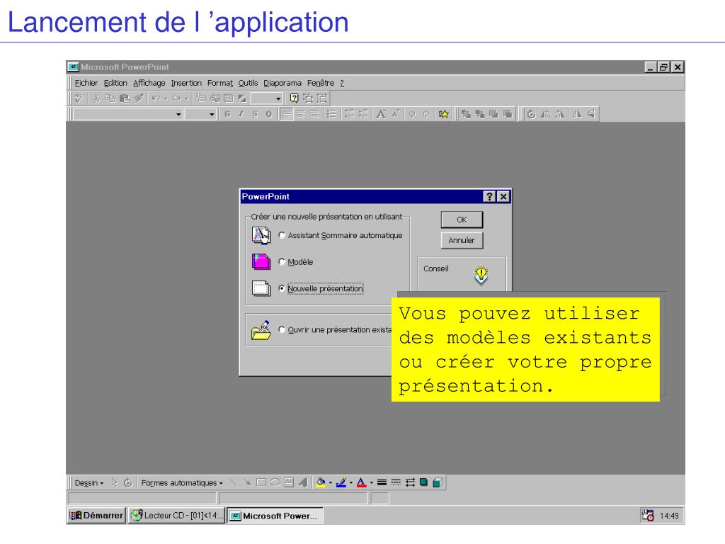
Task: Toggle Bold (G) formatting icon
Action: coord(227,114)
